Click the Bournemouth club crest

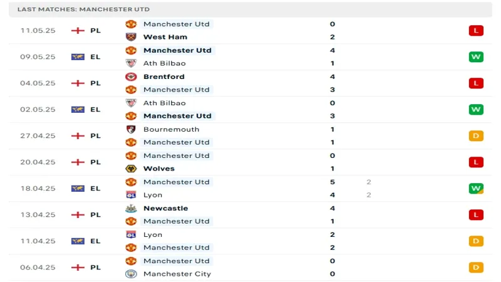click(x=131, y=129)
